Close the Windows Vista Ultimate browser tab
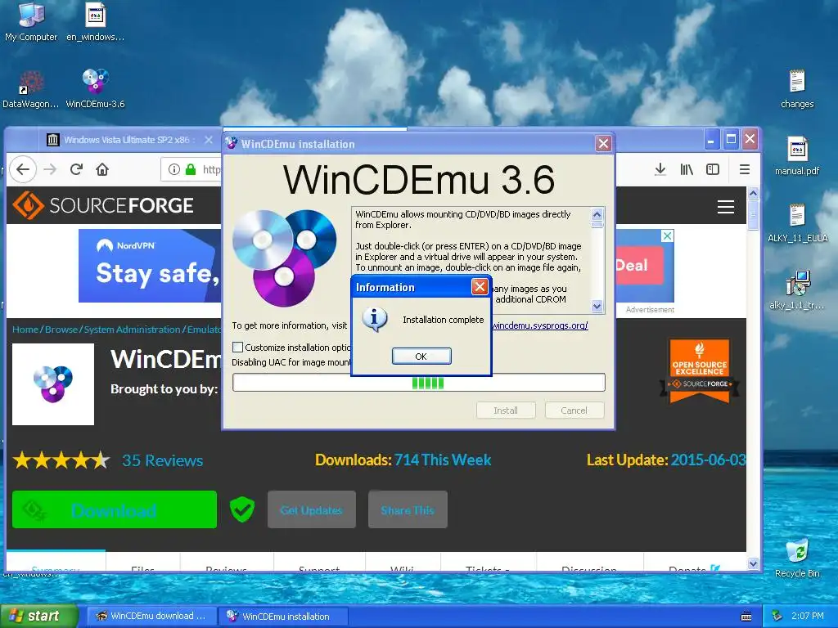The width and height of the screenshot is (838, 628). click(x=209, y=140)
